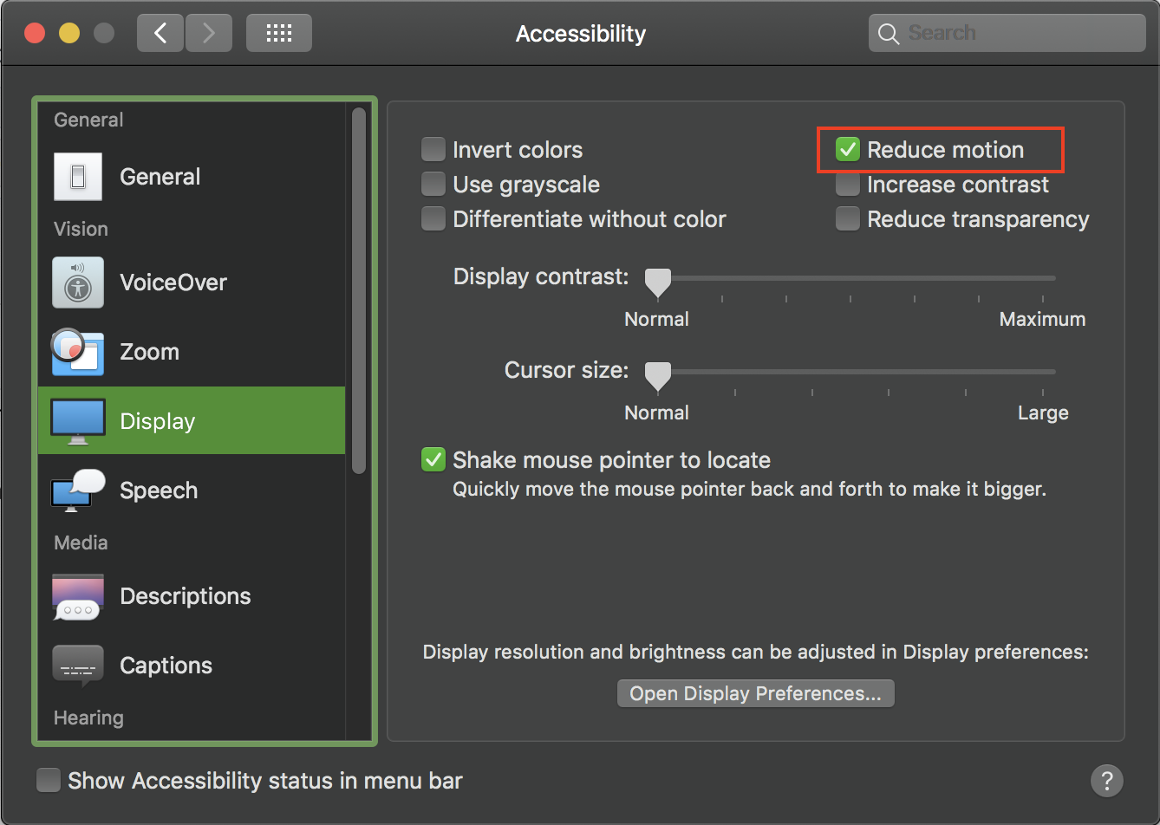1160x825 pixels.
Task: Disable the Reduce motion checkbox
Action: pyautogui.click(x=847, y=150)
